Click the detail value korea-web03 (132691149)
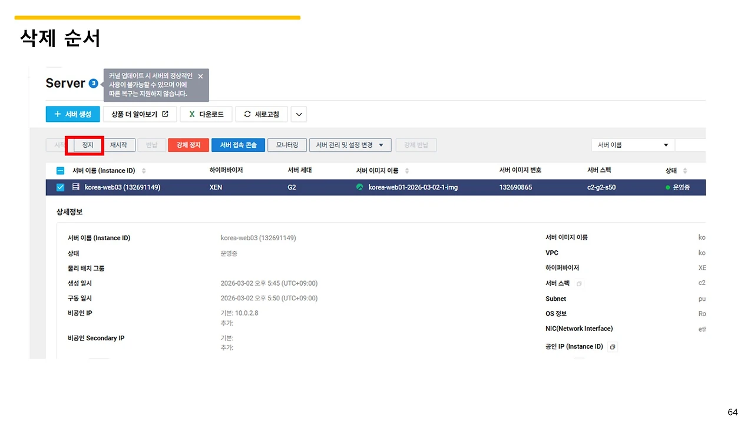Viewport: 754px width, 424px height. (x=258, y=238)
